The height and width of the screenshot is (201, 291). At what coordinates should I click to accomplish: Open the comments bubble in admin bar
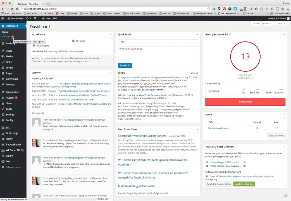pos(36,18)
